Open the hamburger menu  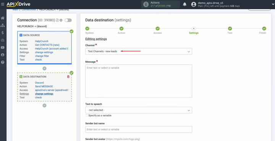coord(2,4)
